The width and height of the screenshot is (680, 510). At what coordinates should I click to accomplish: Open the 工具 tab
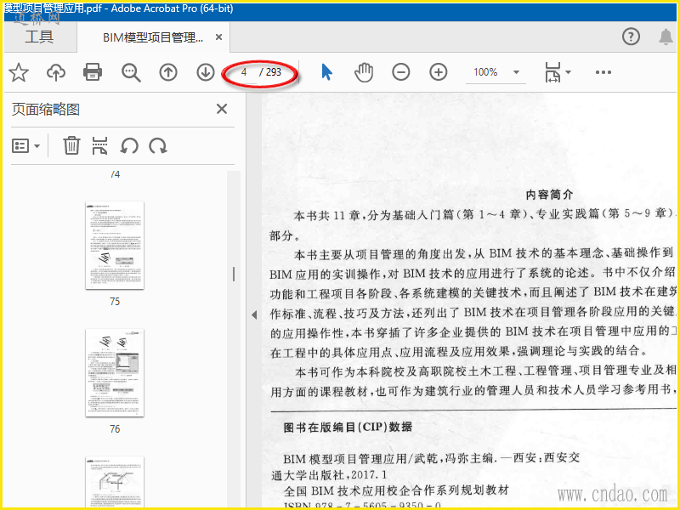coord(39,37)
